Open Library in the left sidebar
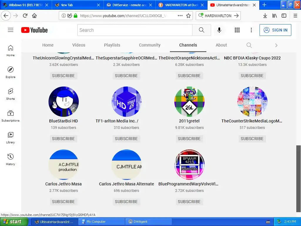 (x=11, y=138)
